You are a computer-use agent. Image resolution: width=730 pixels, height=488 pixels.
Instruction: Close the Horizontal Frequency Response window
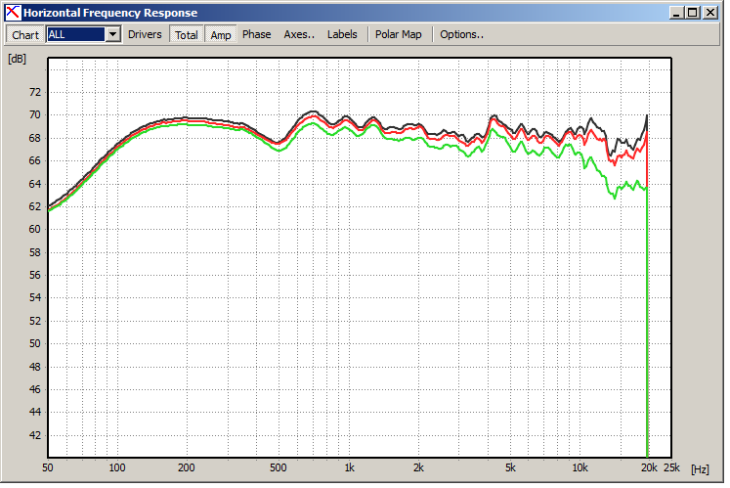click(710, 13)
